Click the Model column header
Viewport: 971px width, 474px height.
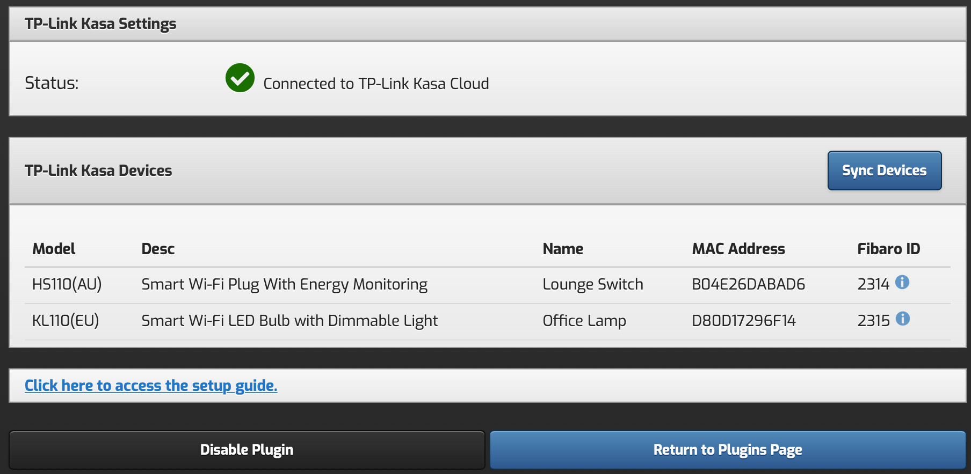point(54,249)
